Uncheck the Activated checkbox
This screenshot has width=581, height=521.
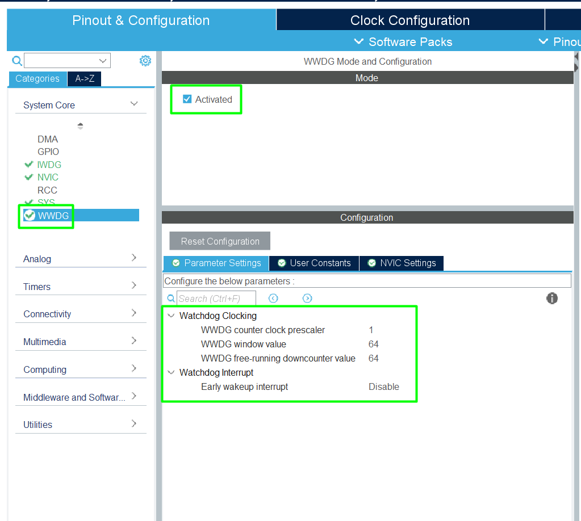coord(187,99)
